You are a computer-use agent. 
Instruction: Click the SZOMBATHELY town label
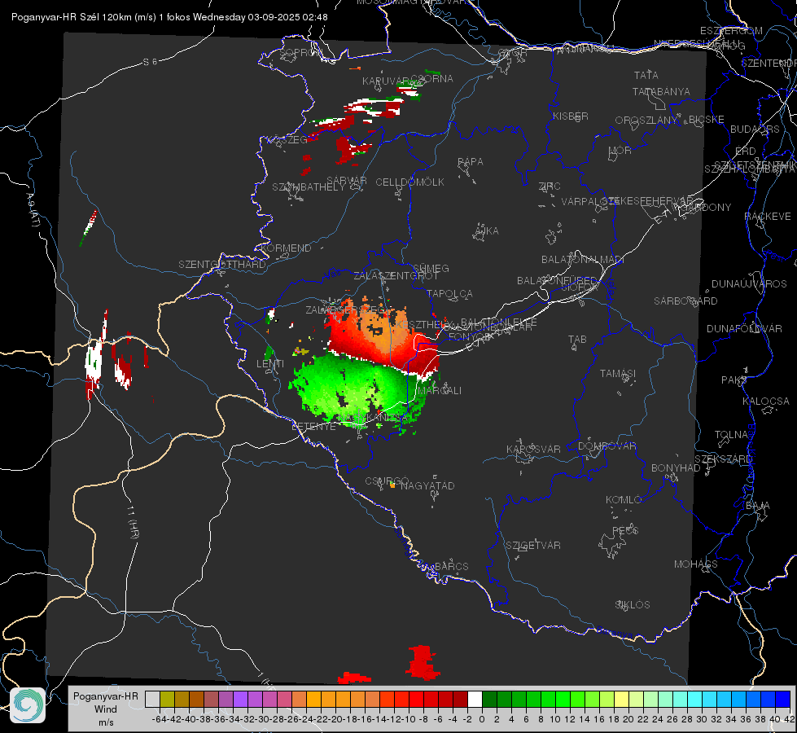pyautogui.click(x=309, y=187)
